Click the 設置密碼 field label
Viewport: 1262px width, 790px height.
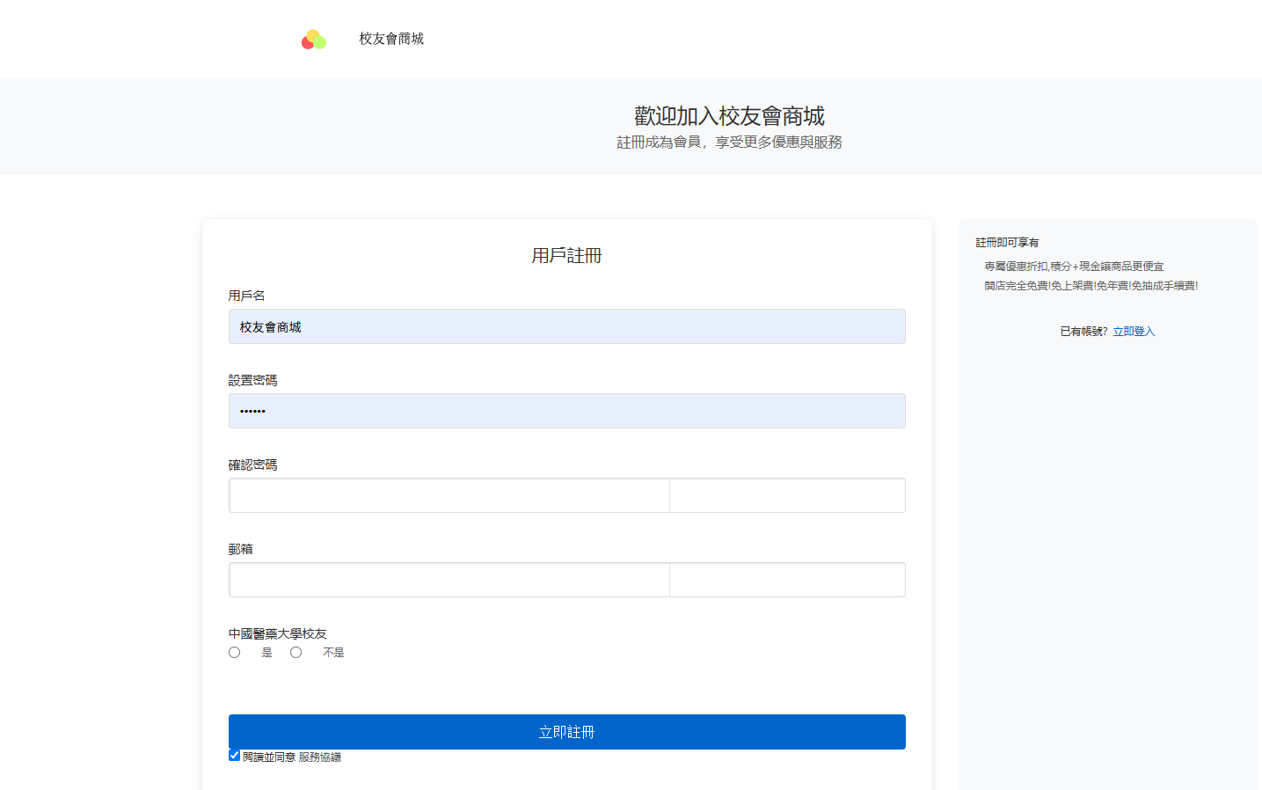tap(252, 380)
